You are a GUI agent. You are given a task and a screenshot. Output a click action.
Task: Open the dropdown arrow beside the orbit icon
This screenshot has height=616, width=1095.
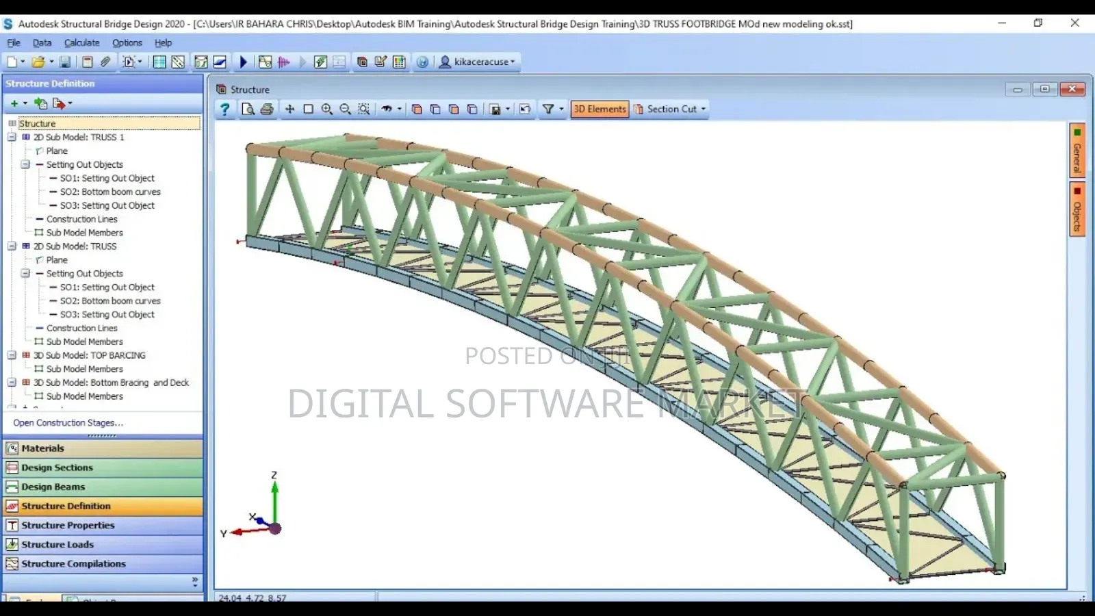click(400, 109)
